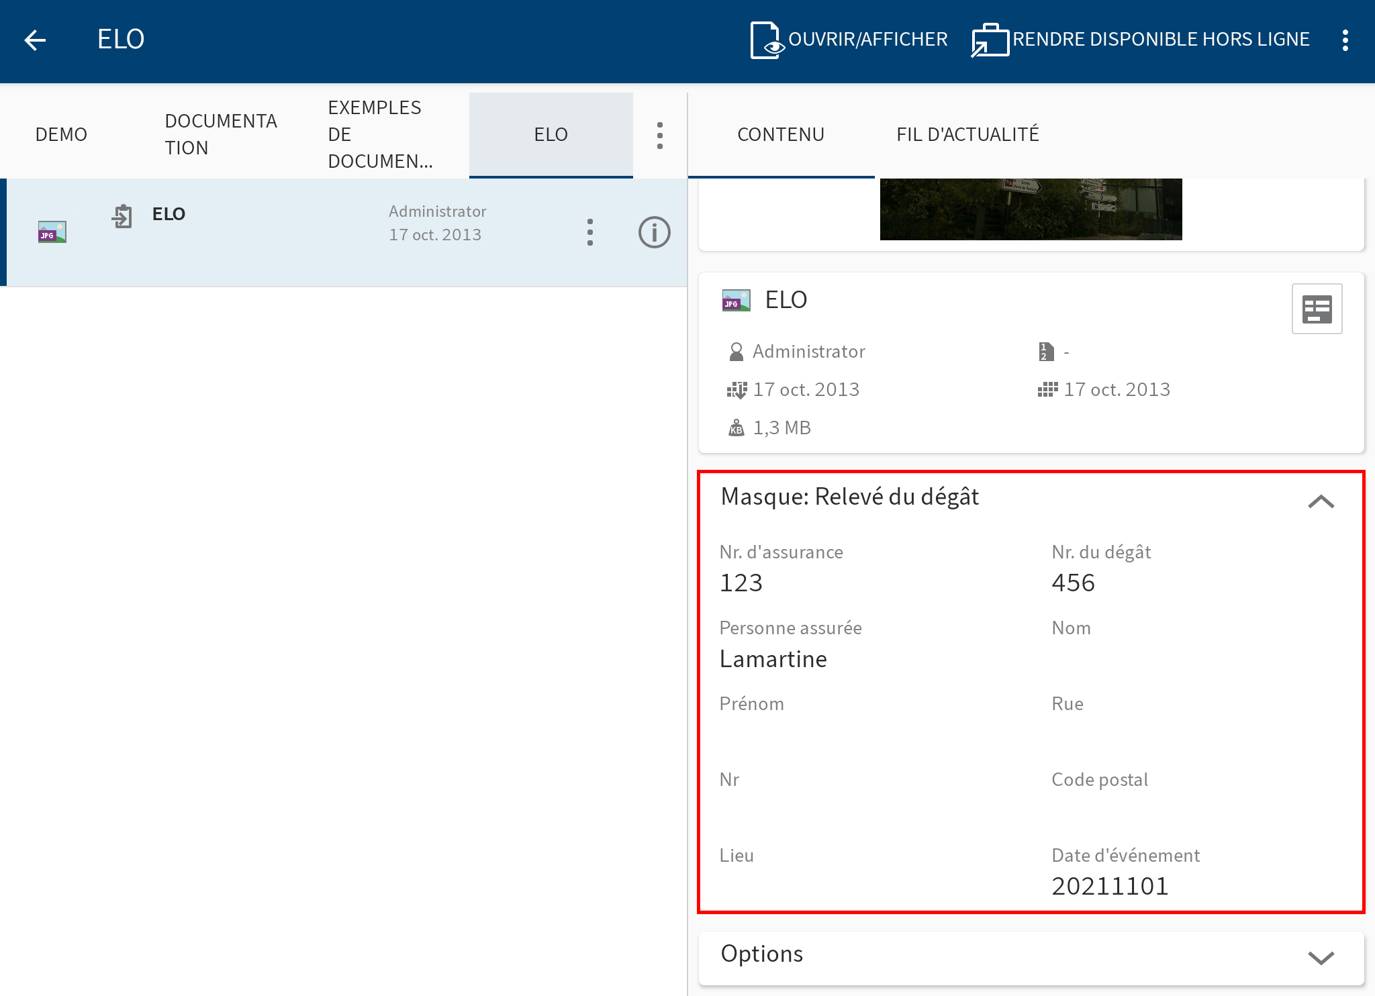Select the Nr. du dégât value 456

[x=1074, y=583]
